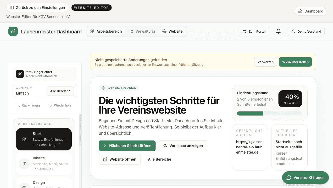333x188 pixels.
Task: Click the Laubenmeister Dashboard title
Action: coord(51,32)
